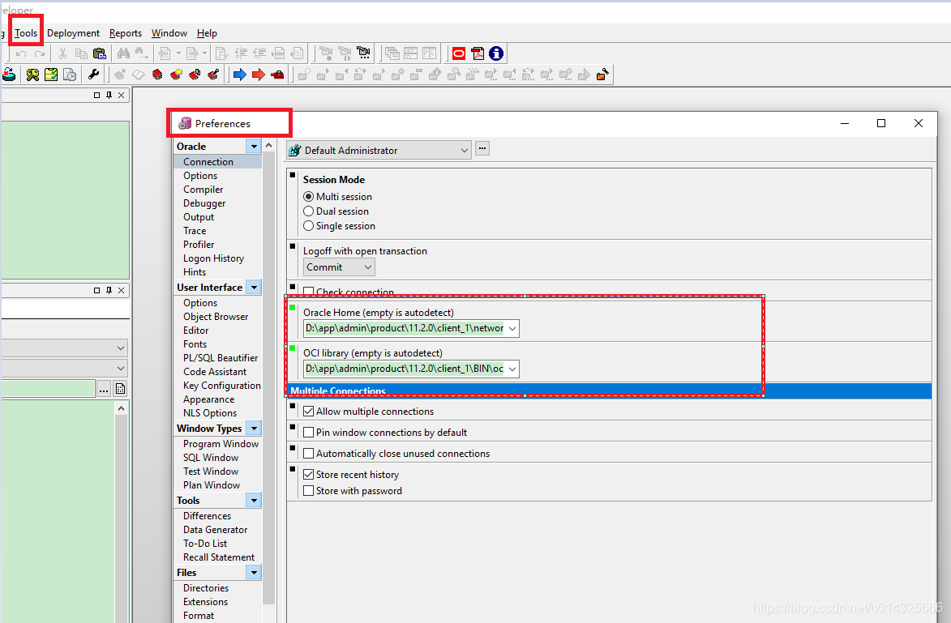This screenshot has width=951, height=623.
Task: Enable Pin window connections by default
Action: pos(309,432)
